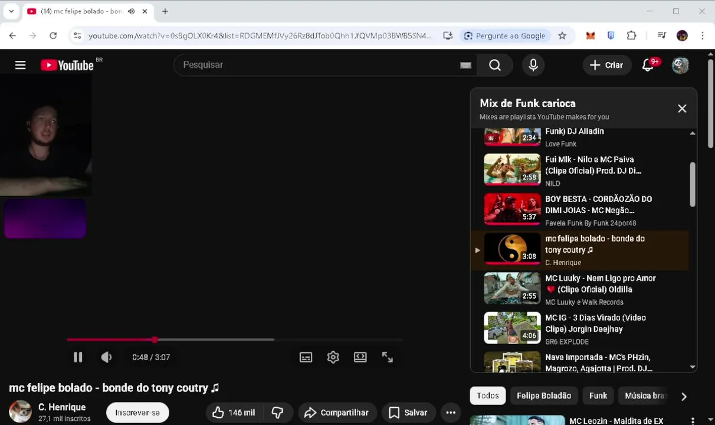The height and width of the screenshot is (425, 715).
Task: Toggle subtitles on the player
Action: [306, 357]
